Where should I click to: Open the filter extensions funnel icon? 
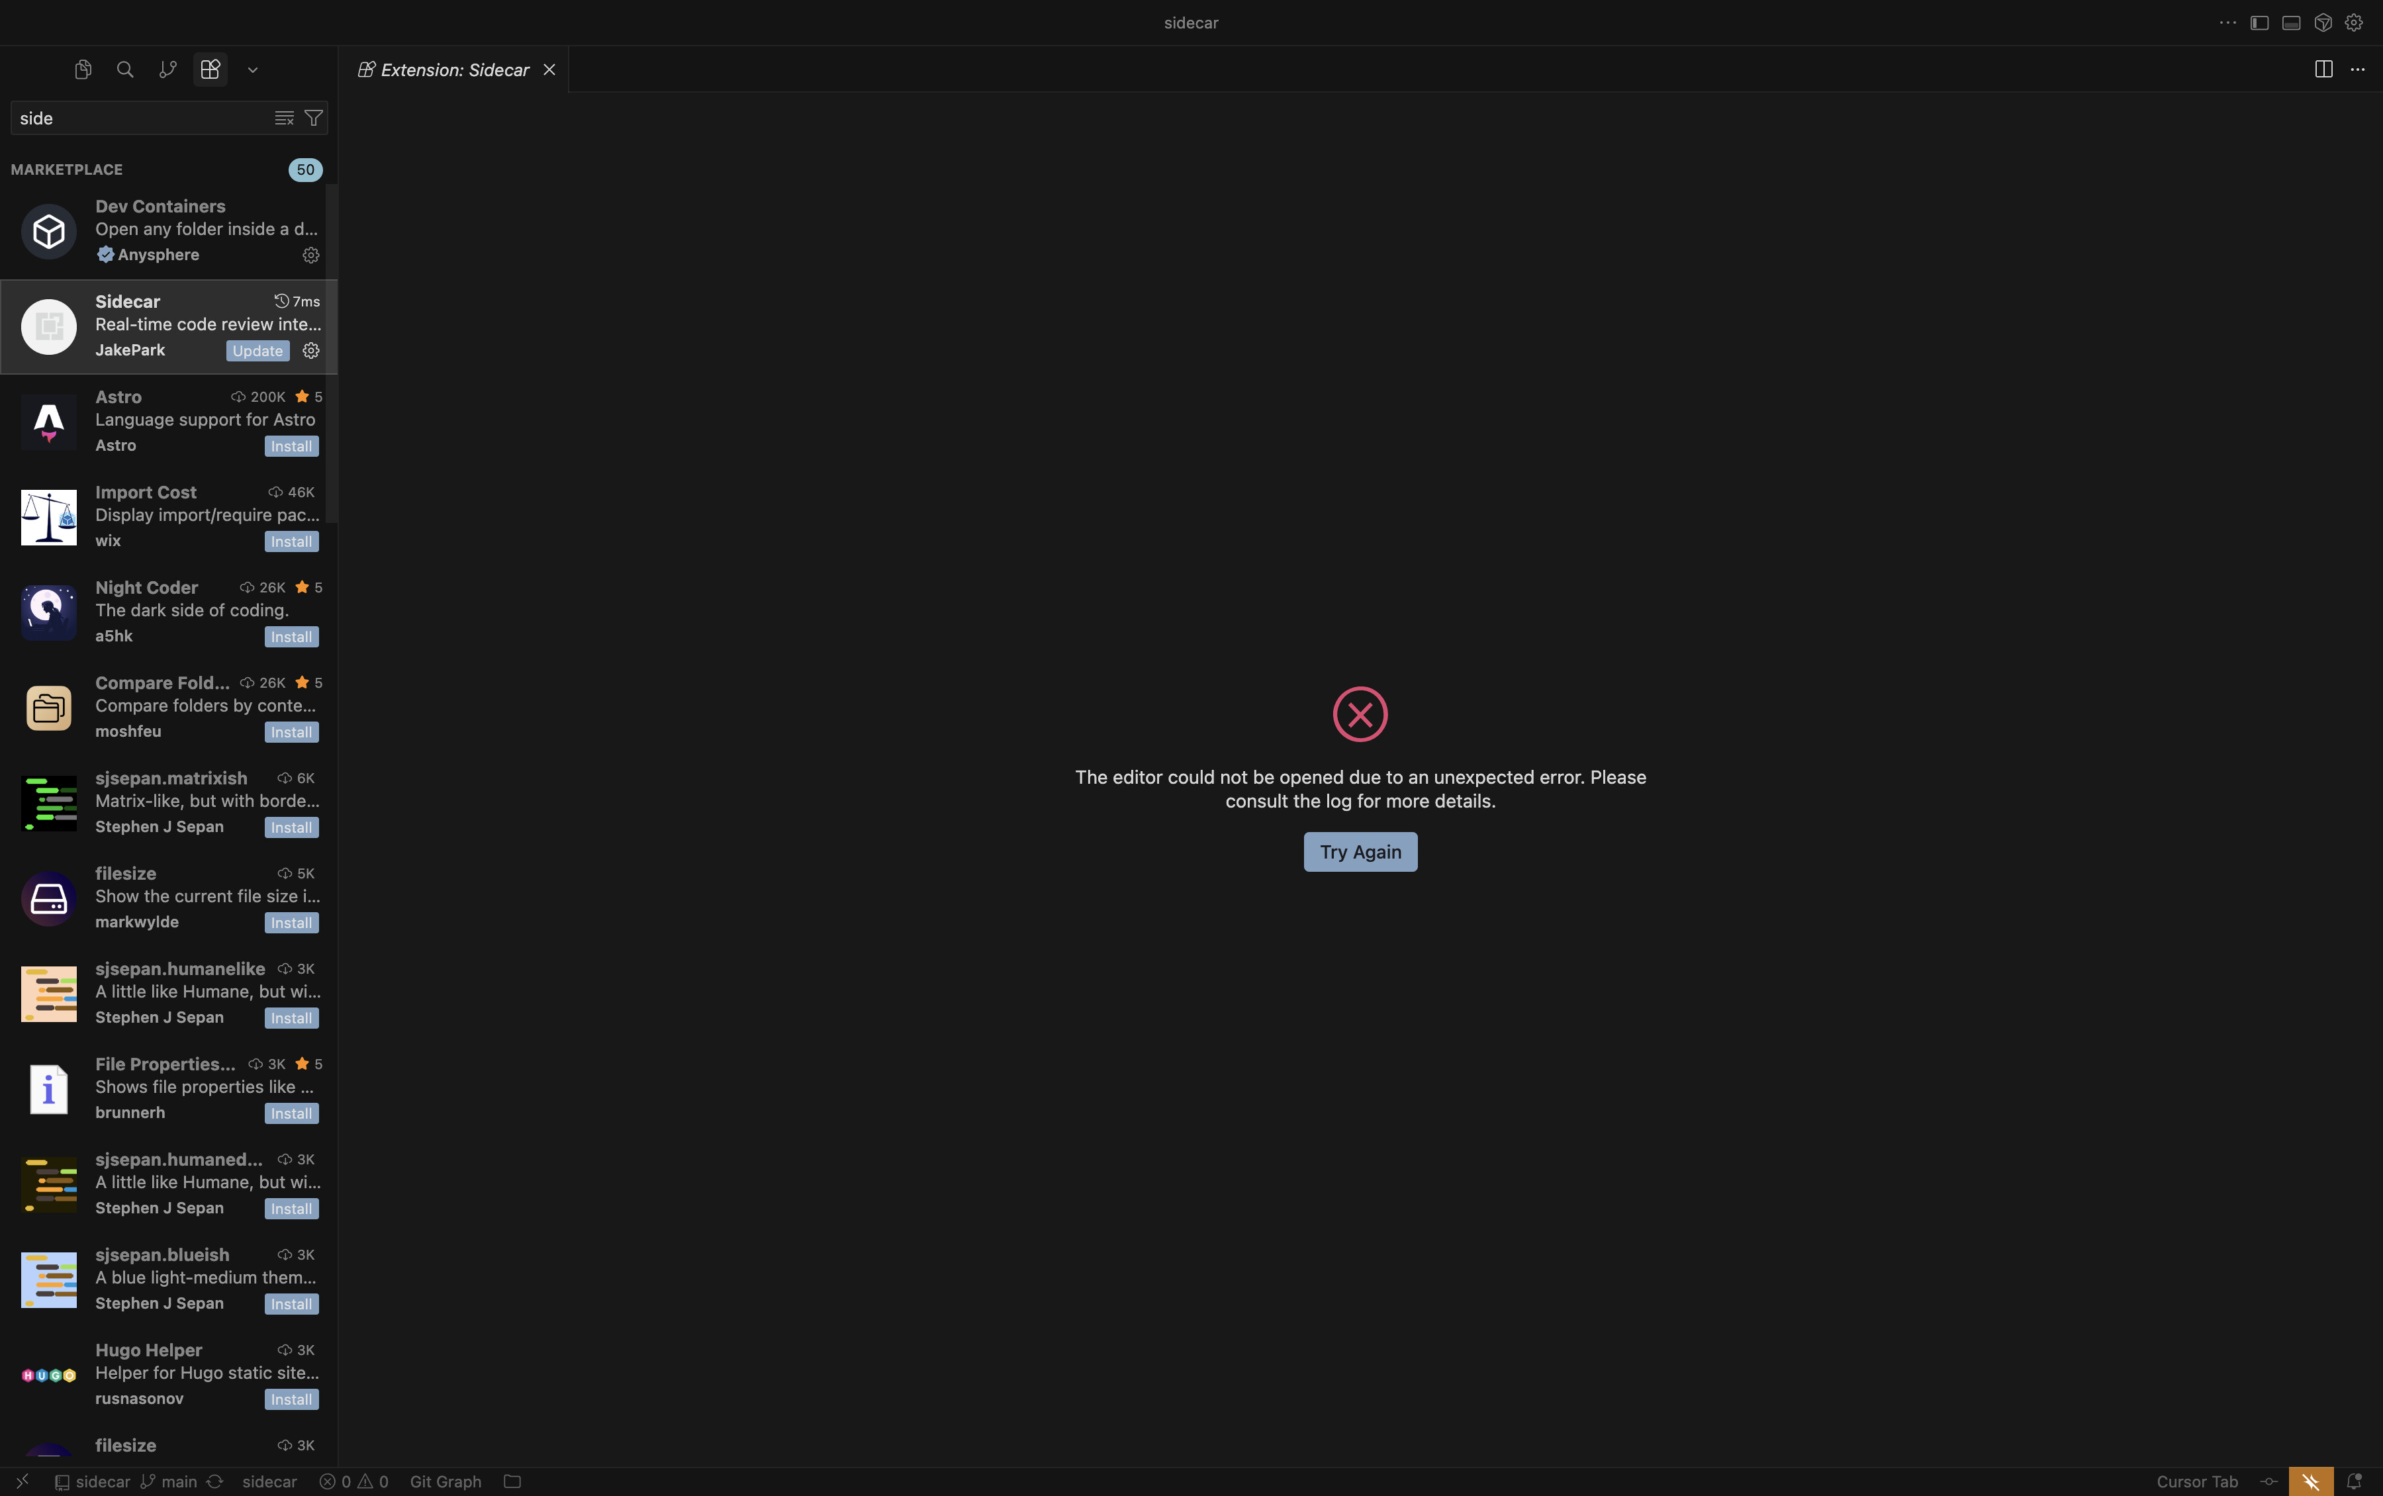[x=314, y=118]
